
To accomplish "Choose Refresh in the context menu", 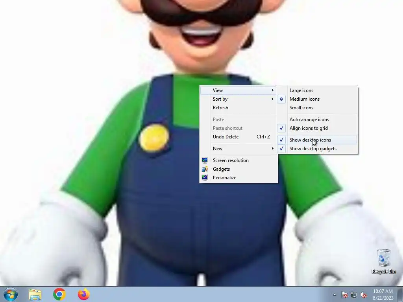I will pos(238,108).
